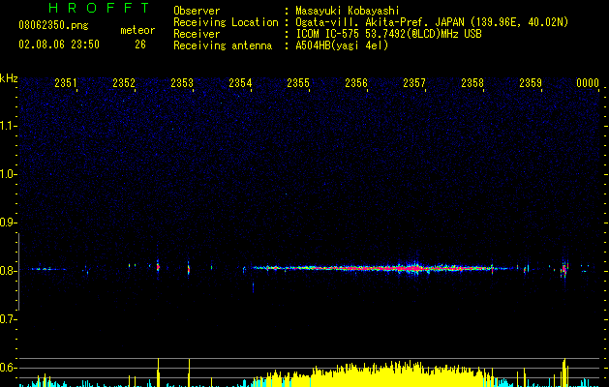Click the Receiving Location label
This screenshot has width=609, height=387.
tap(226, 22)
